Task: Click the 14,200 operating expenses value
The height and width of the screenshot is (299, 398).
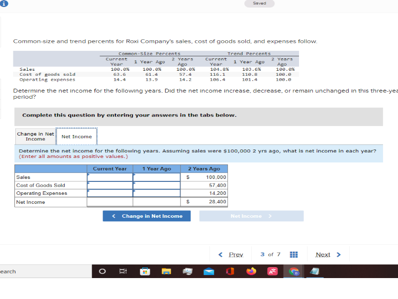Action: tap(217, 193)
